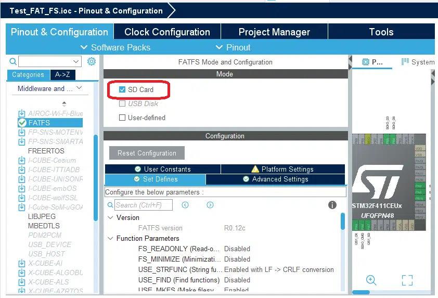438x298 pixels.
Task: Select the Pinout view tab
Action: coord(372,62)
